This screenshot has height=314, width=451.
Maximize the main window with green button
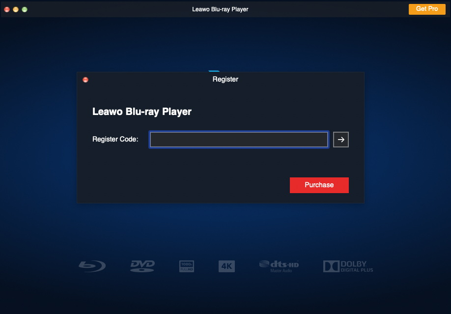click(25, 9)
